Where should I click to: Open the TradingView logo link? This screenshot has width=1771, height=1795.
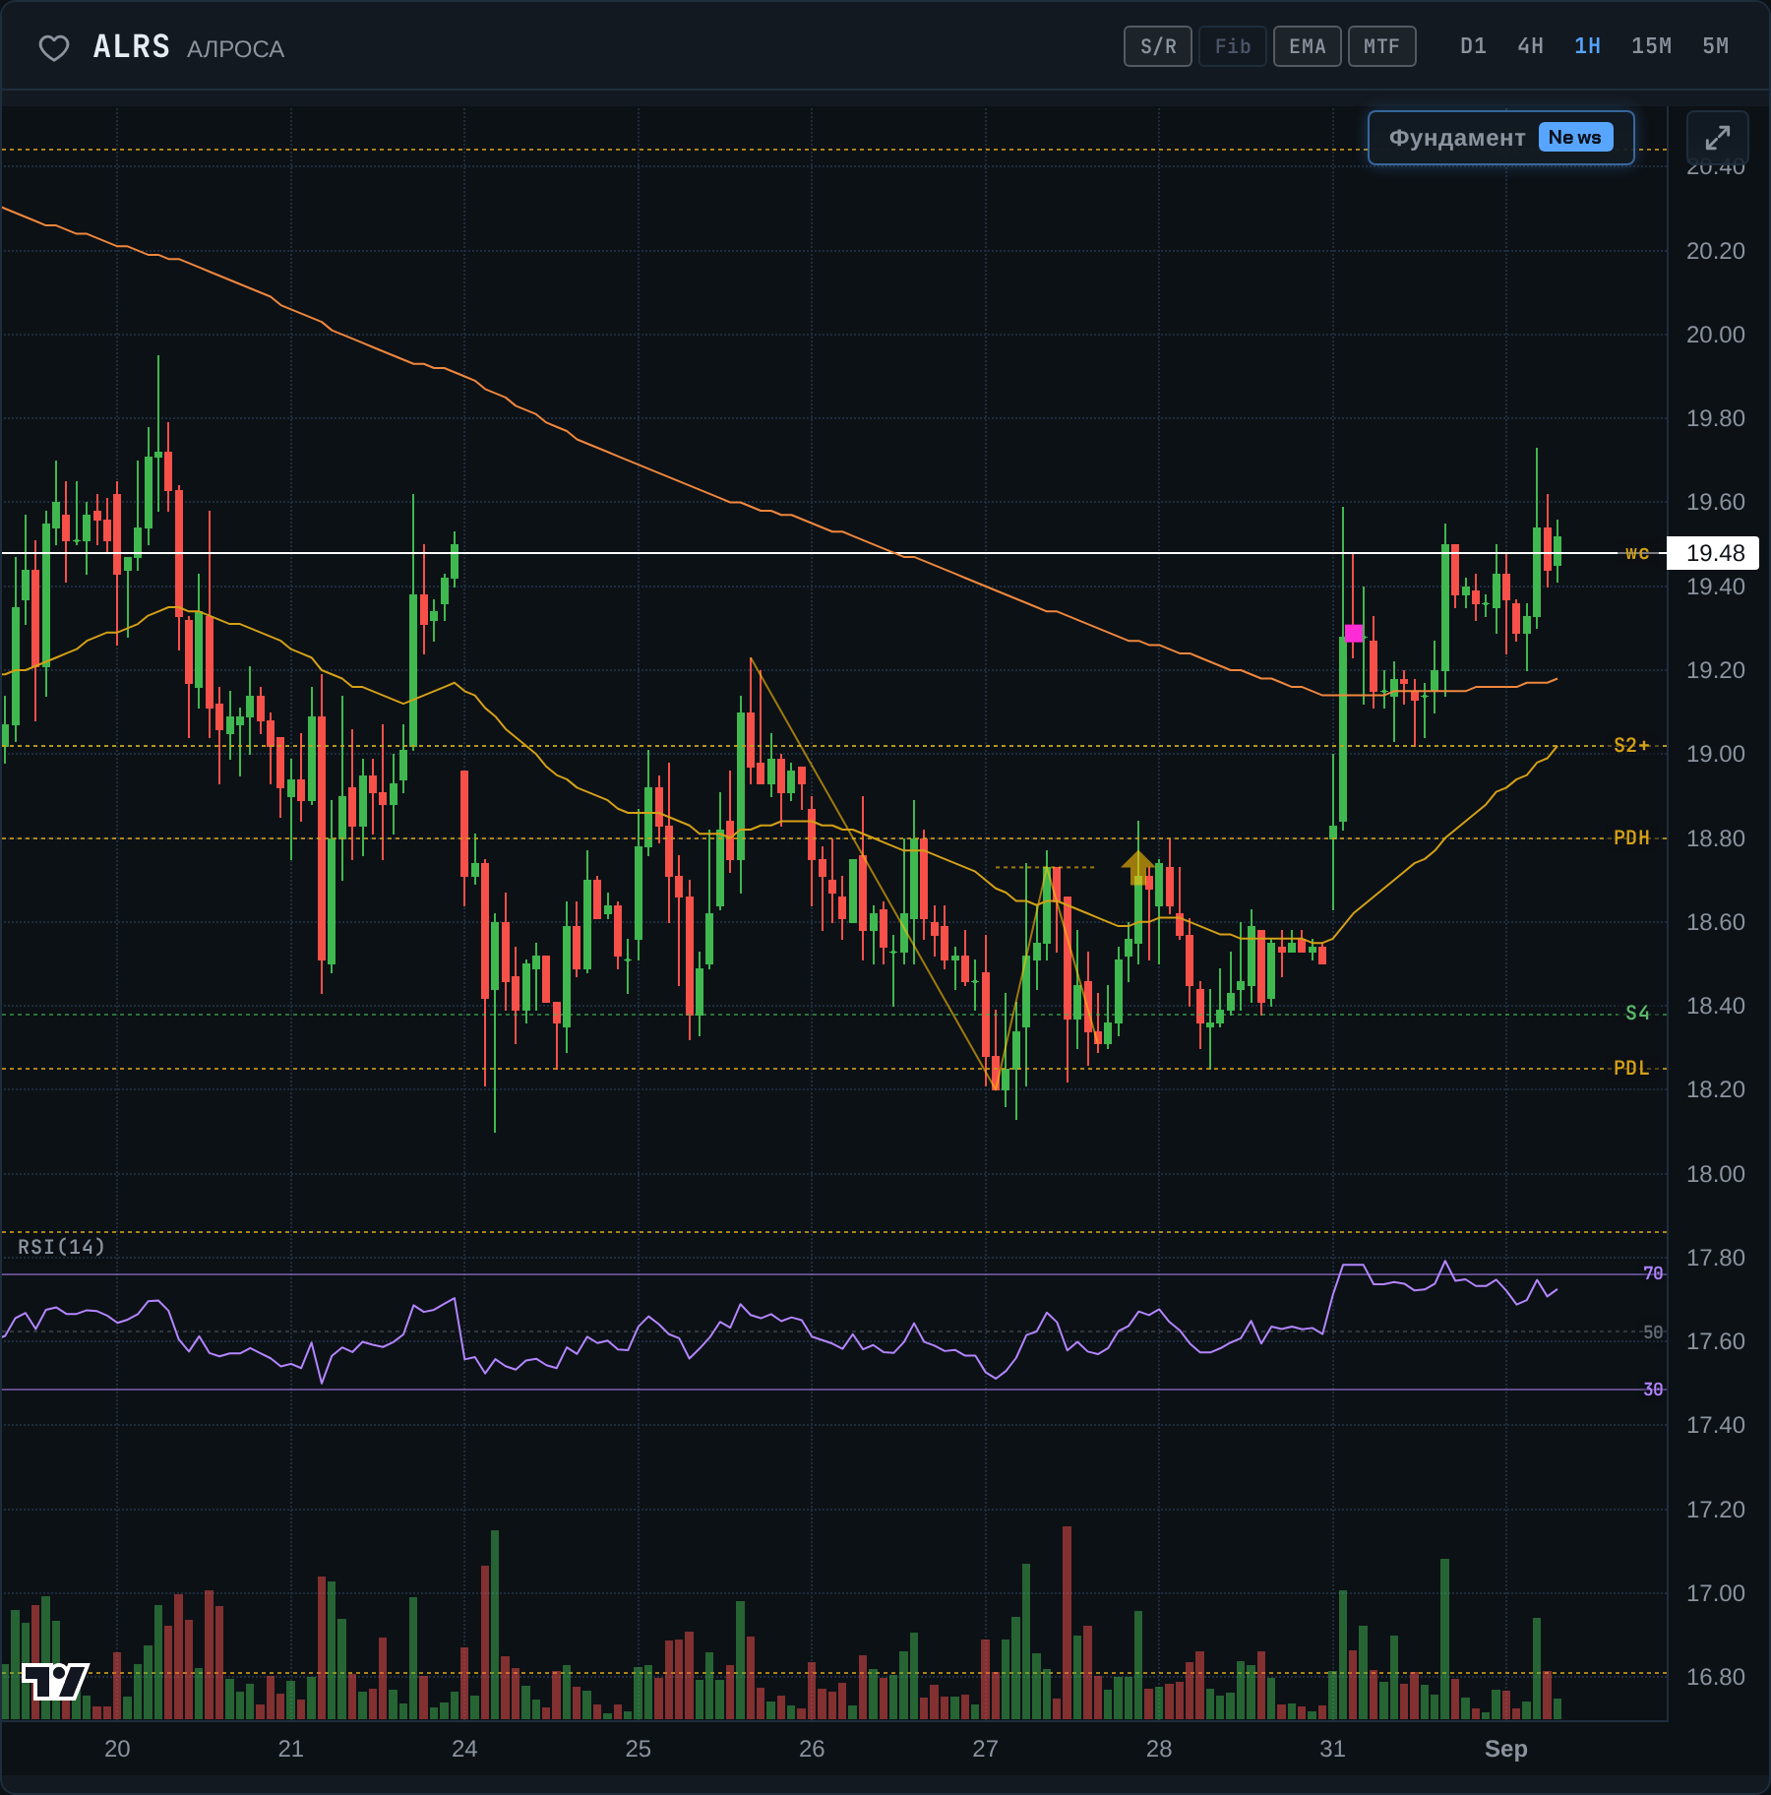(55, 1681)
